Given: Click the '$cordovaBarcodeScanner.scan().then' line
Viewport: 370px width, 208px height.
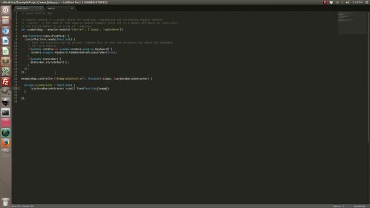Looking at the screenshot, I should point(70,88).
